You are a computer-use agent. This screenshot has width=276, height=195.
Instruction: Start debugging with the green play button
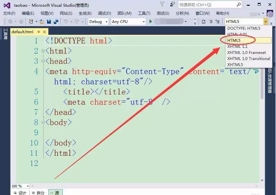(150, 21)
